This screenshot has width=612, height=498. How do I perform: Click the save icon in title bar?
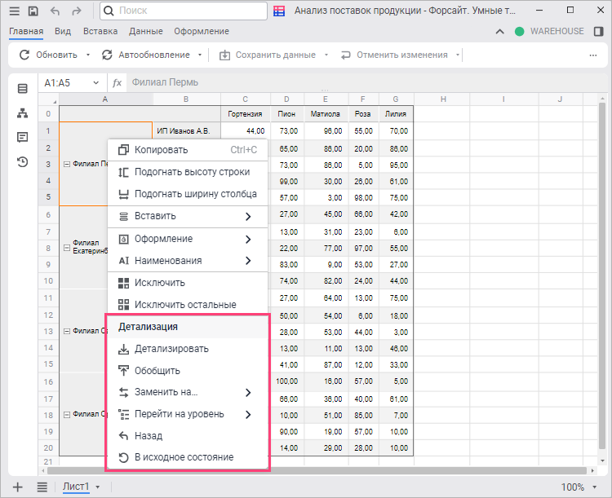[33, 11]
